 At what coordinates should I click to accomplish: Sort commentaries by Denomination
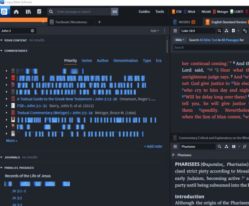click(x=125, y=61)
